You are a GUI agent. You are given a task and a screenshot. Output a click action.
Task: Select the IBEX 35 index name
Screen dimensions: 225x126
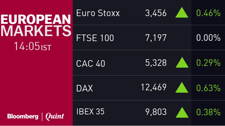pos(90,112)
